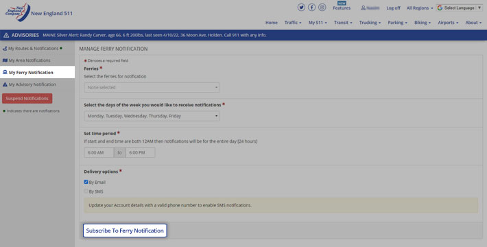The width and height of the screenshot is (487, 247).
Task: Expand the Traffic menu
Action: (x=293, y=23)
